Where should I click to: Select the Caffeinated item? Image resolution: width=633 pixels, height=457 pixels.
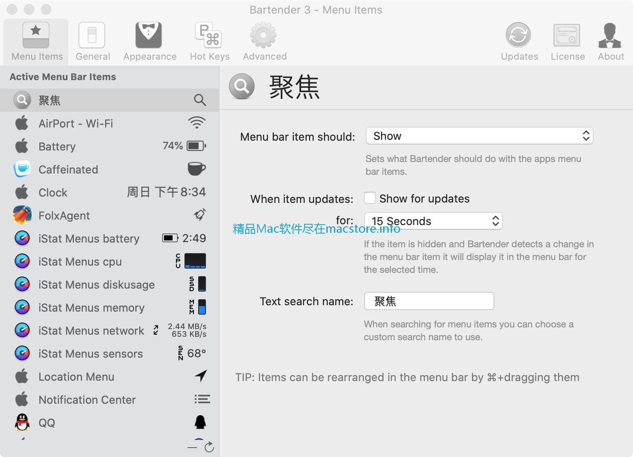(109, 169)
